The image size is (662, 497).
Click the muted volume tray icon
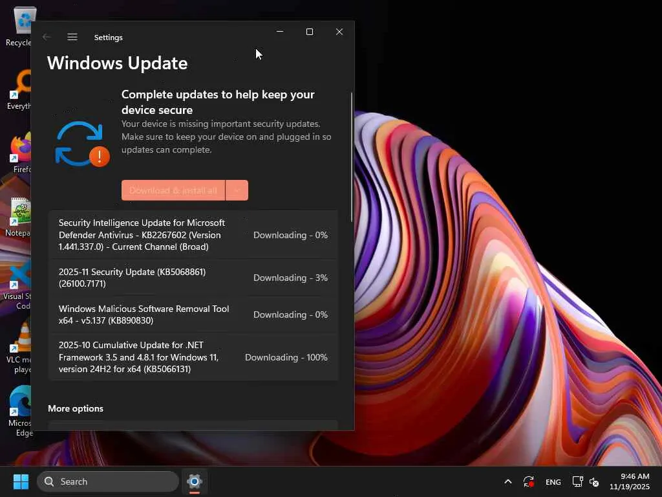tap(594, 481)
